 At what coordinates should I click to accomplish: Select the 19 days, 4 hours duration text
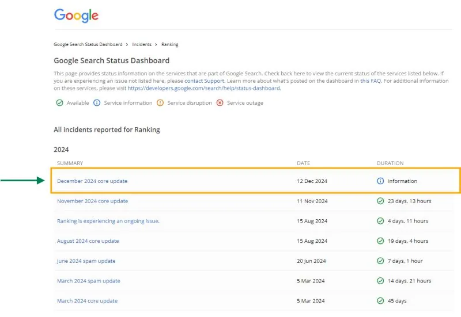pyautogui.click(x=408, y=241)
